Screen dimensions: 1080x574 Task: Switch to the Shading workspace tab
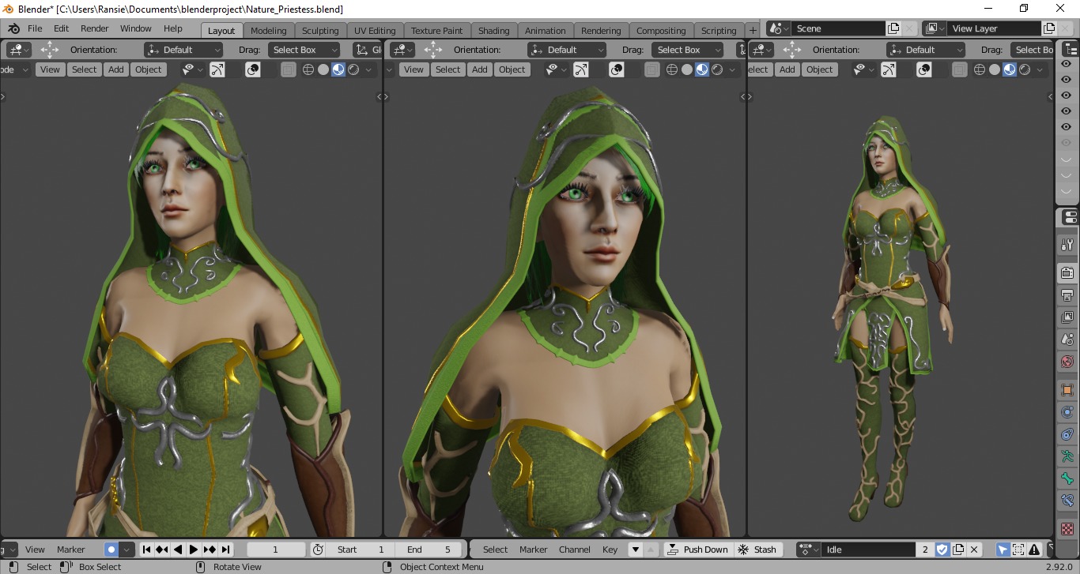tap(493, 31)
